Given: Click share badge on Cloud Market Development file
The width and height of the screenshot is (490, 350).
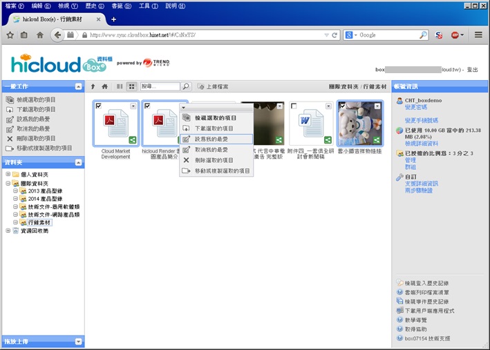Looking at the screenshot, I should pos(133,140).
